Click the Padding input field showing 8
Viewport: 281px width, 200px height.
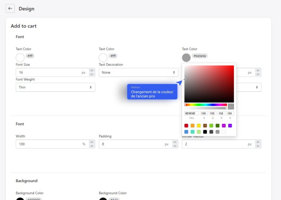pos(131,144)
